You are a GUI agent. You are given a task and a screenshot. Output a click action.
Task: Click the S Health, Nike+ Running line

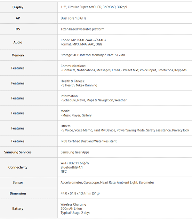click(x=79, y=85)
